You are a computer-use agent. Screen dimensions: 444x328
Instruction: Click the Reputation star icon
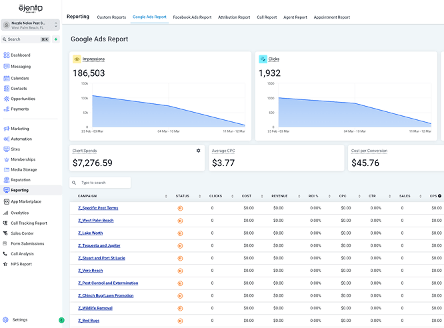[6, 180]
